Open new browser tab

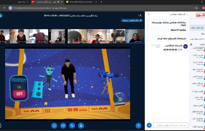pos(101,2)
